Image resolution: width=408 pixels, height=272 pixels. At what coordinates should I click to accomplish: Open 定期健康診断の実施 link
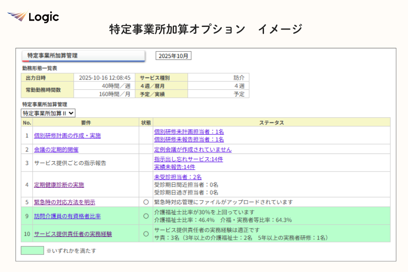point(59,185)
